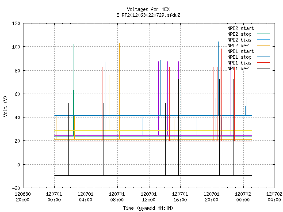Click the 'NPD2 bias' legend label
Image resolution: width=283 pixels, height=212 pixels.
[239, 40]
